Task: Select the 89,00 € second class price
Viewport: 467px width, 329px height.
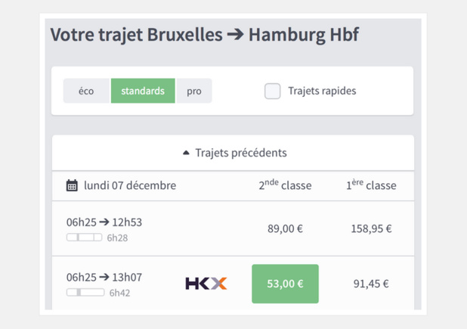Action: coord(285,228)
